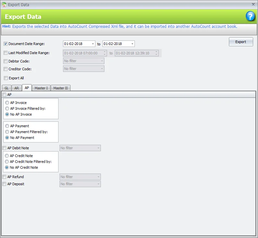258x238 pixels.
Task: Click the Export Data title bar app icon
Action: [4, 5]
